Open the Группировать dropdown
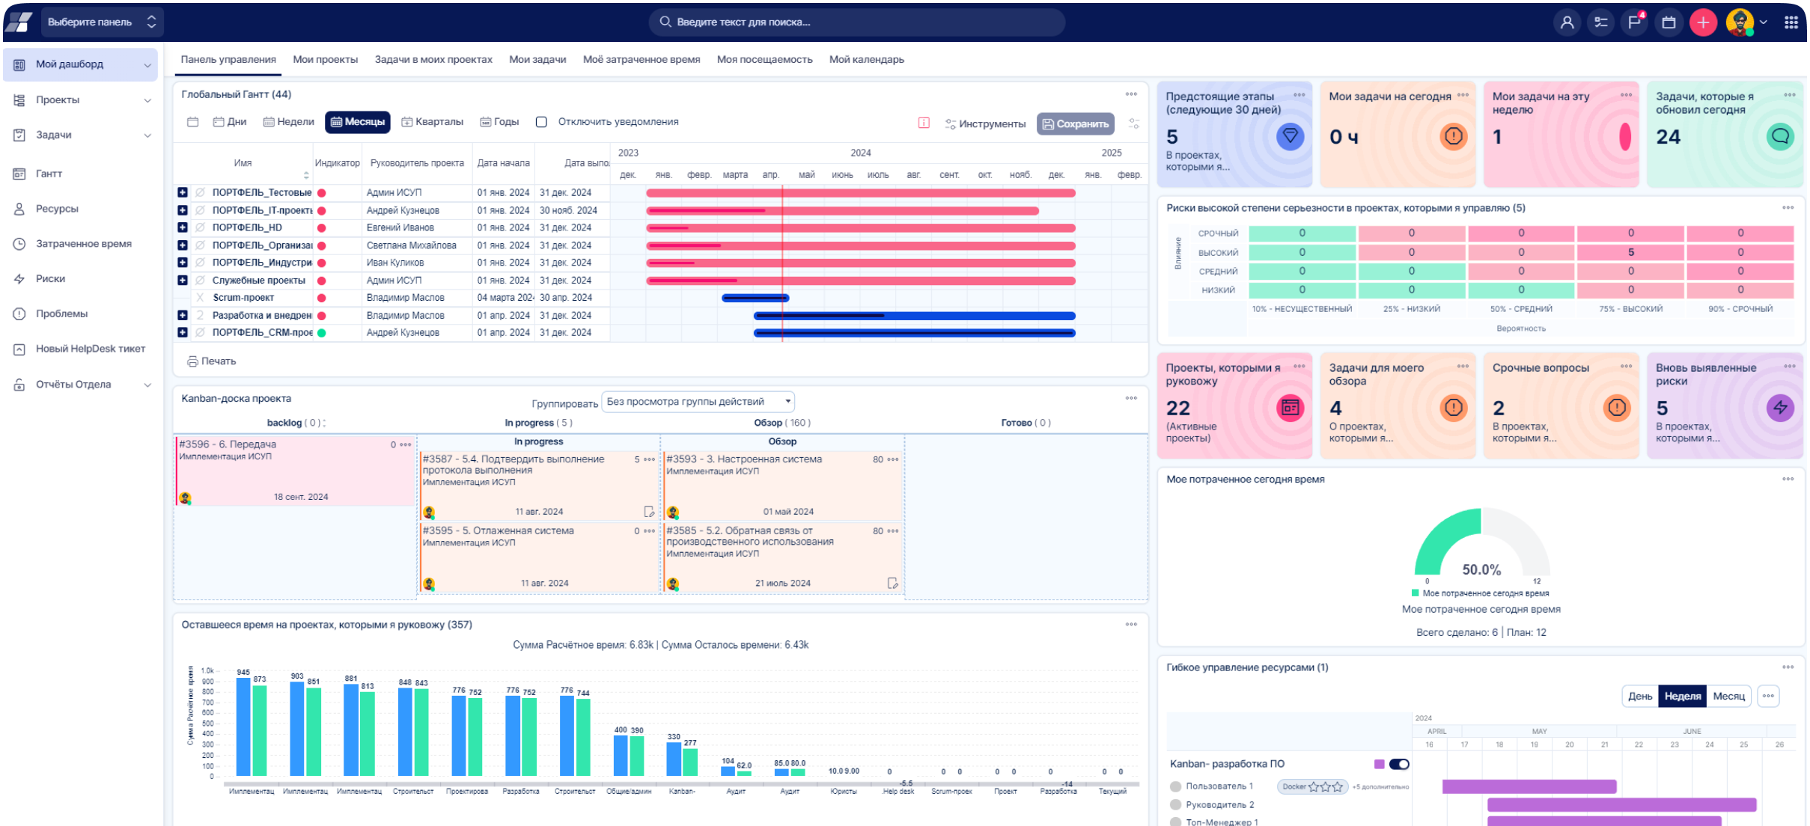 [698, 402]
